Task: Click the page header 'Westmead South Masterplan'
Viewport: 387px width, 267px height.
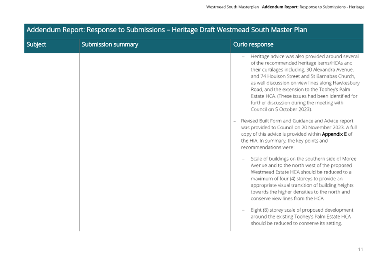Action: click(233, 7)
